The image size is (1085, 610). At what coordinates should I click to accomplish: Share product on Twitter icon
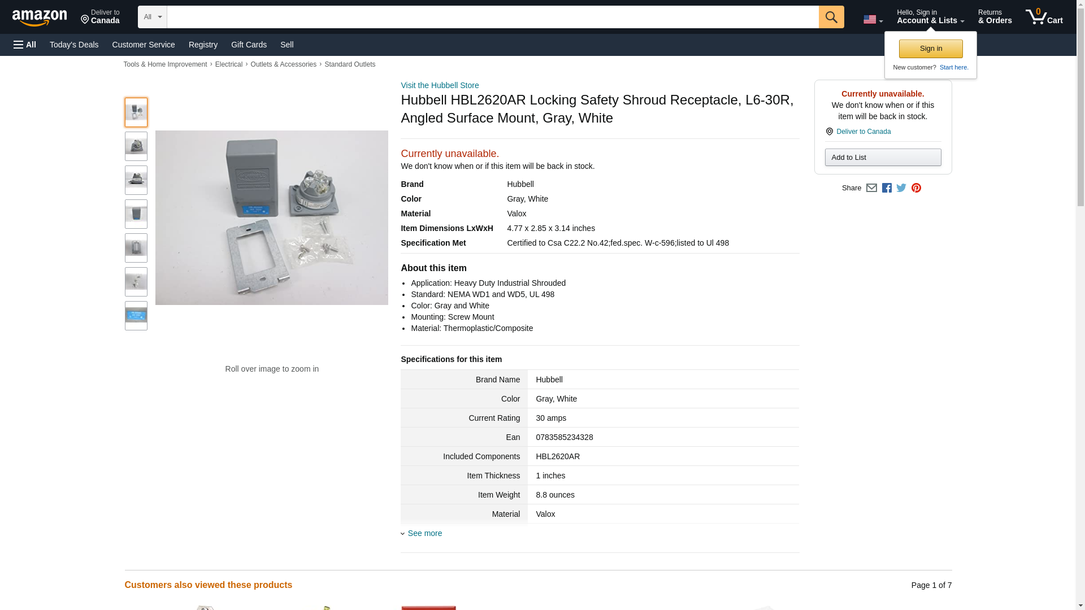[901, 188]
